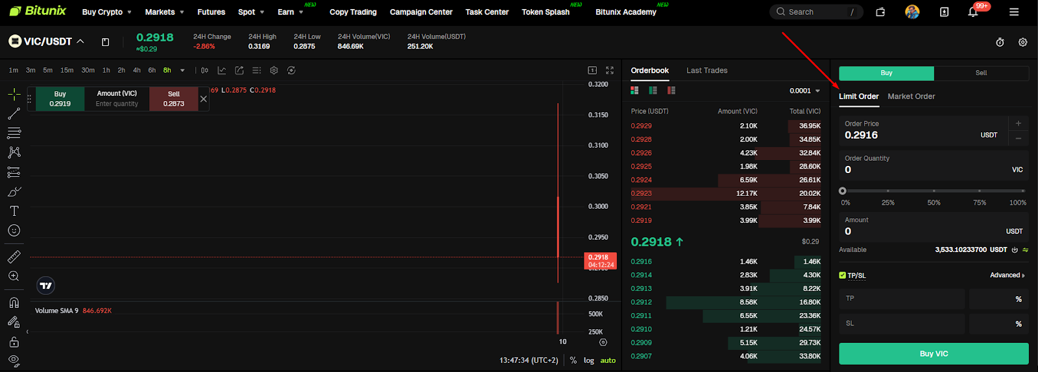Open the indicators menu in chart toolbar
The height and width of the screenshot is (372, 1038).
click(x=222, y=71)
